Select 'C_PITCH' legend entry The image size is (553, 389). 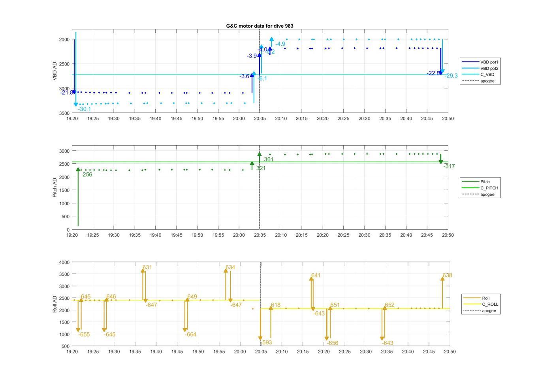(x=480, y=188)
